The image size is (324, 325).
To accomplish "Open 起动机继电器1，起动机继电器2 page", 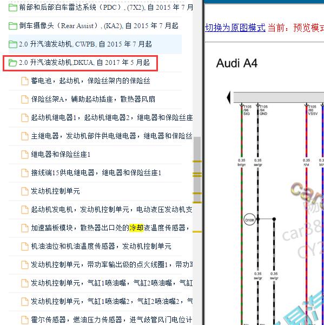I will pyautogui.click(x=112, y=117).
